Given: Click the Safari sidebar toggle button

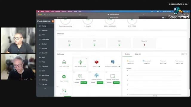Looking at the screenshot, I should 45,15.
